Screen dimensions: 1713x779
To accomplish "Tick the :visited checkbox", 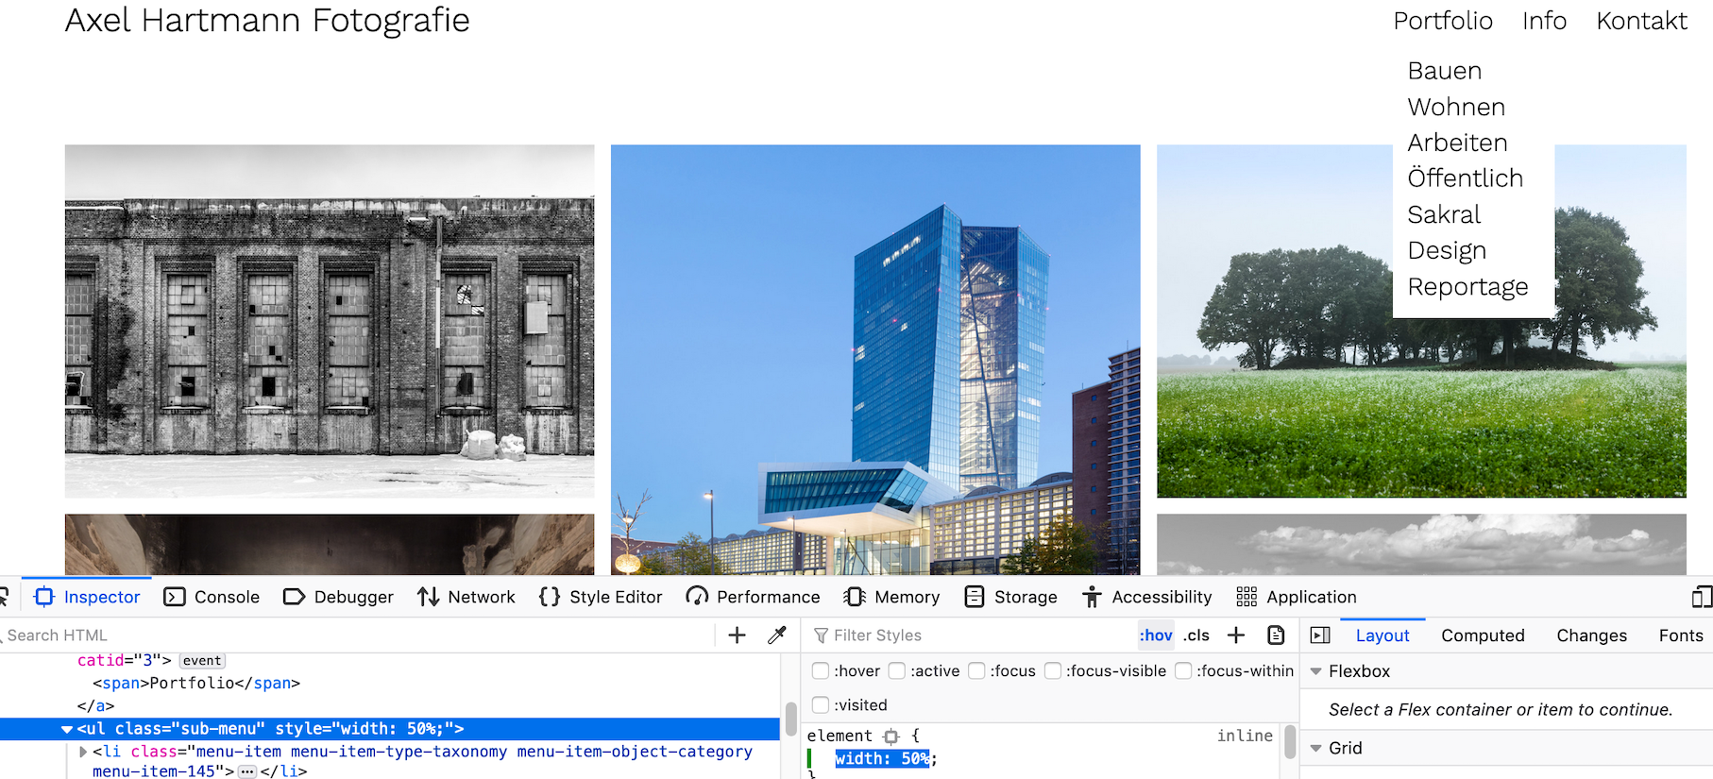I will coord(821,705).
